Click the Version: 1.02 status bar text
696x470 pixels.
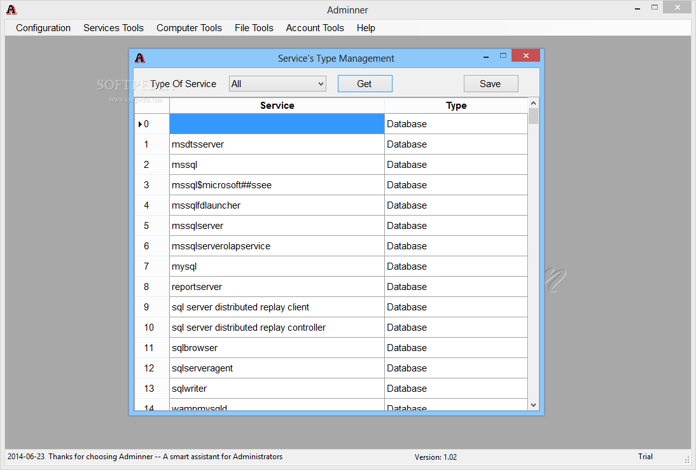click(435, 457)
